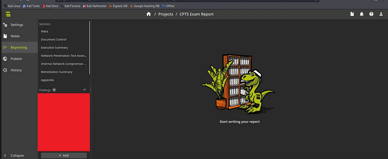Open Kali Forums bookmark
The height and width of the screenshot is (159, 388).
tap(70, 6)
